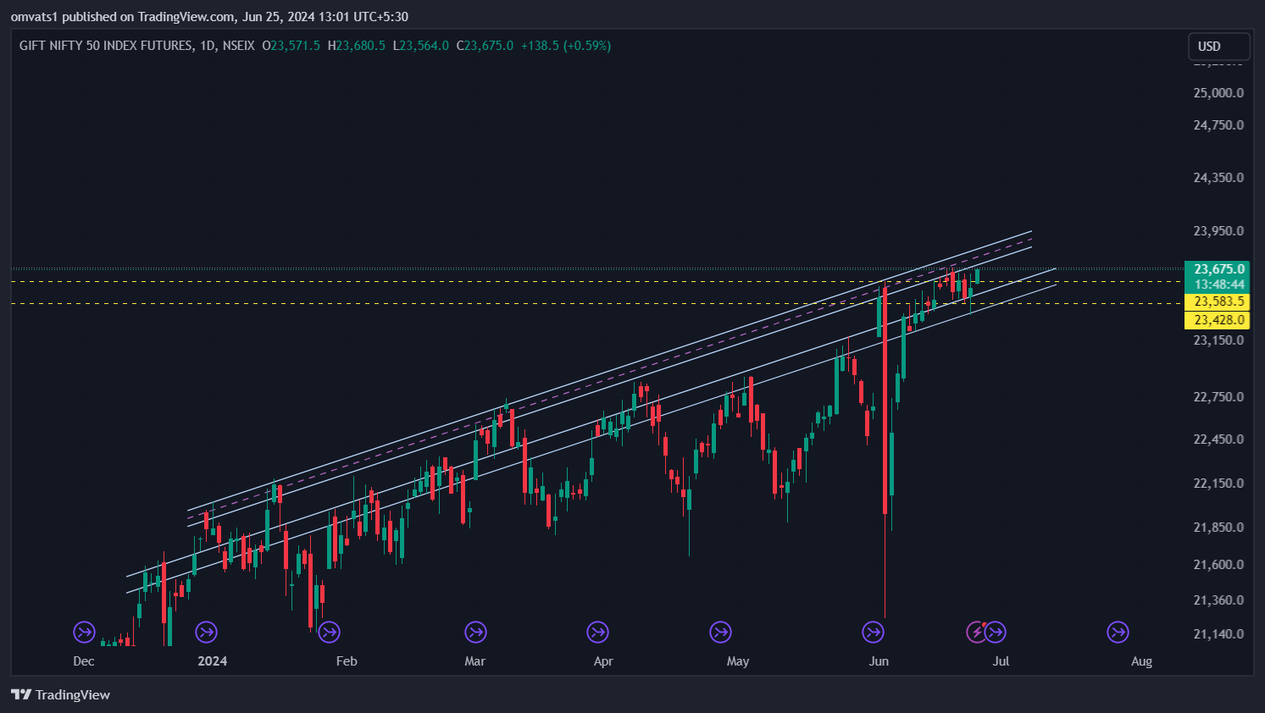This screenshot has width=1265, height=713.
Task: Click the 22,450.0 price axis value
Action: (x=1218, y=439)
